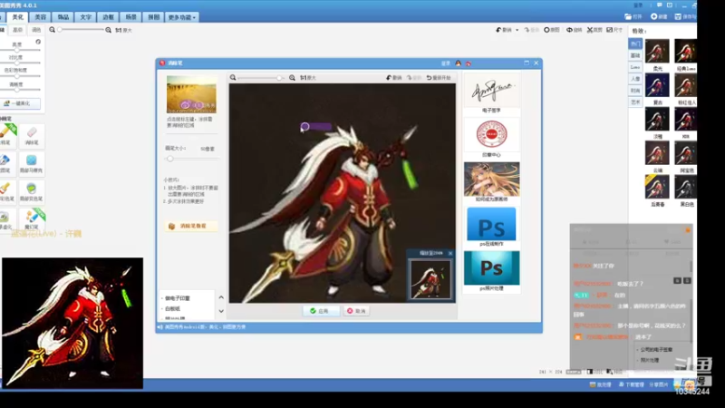Viewport: 725px width, 408px height.
Task: Switch to 饰品 tab
Action: [63, 17]
